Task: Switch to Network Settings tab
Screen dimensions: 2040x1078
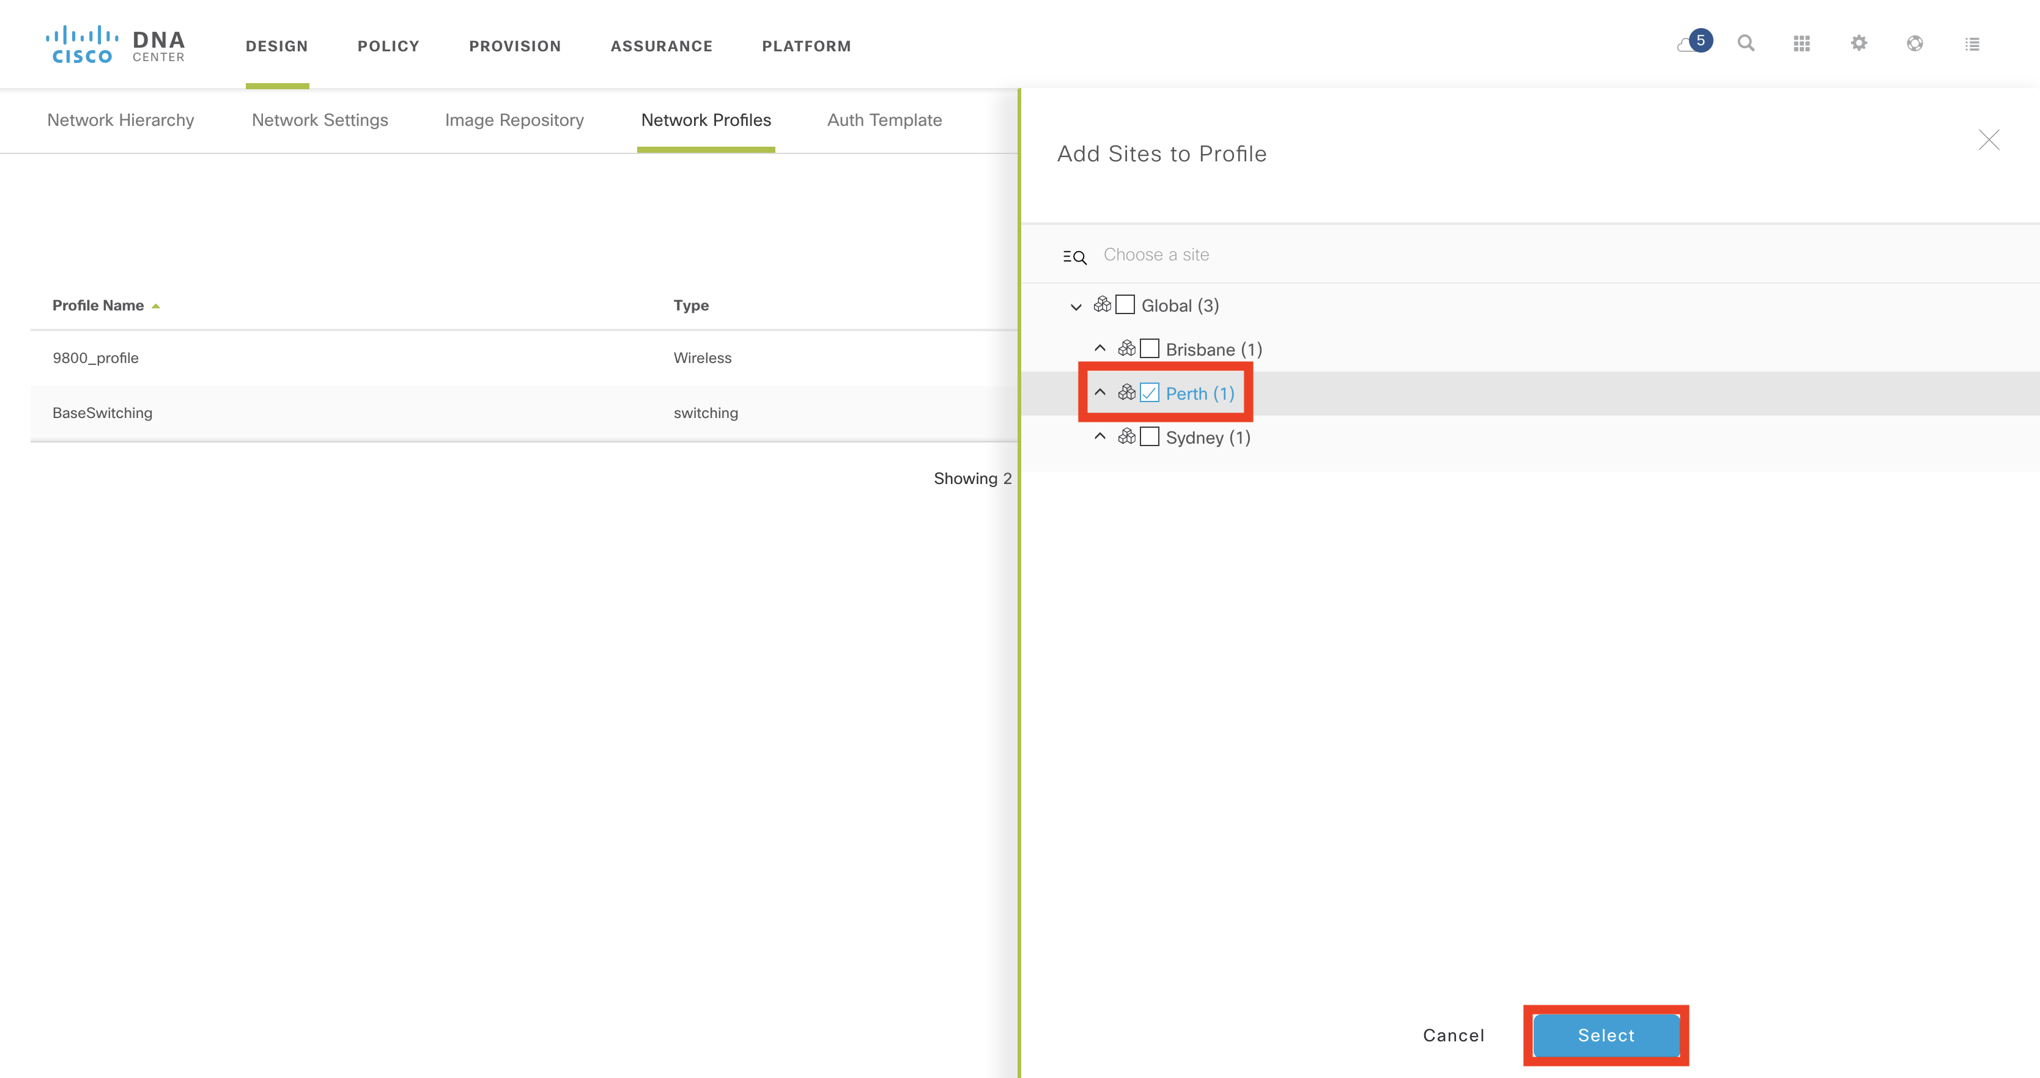Action: click(x=319, y=120)
